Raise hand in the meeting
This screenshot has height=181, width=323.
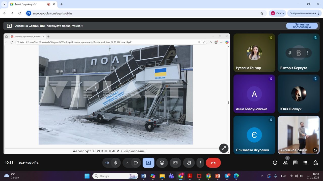click(x=189, y=163)
